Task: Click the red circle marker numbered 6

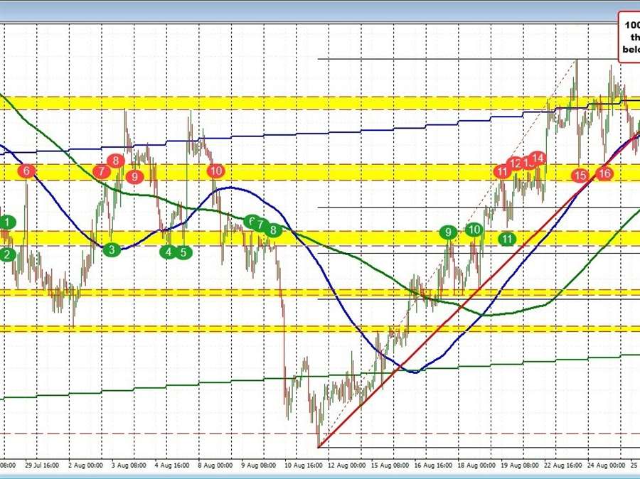Action: click(x=27, y=171)
